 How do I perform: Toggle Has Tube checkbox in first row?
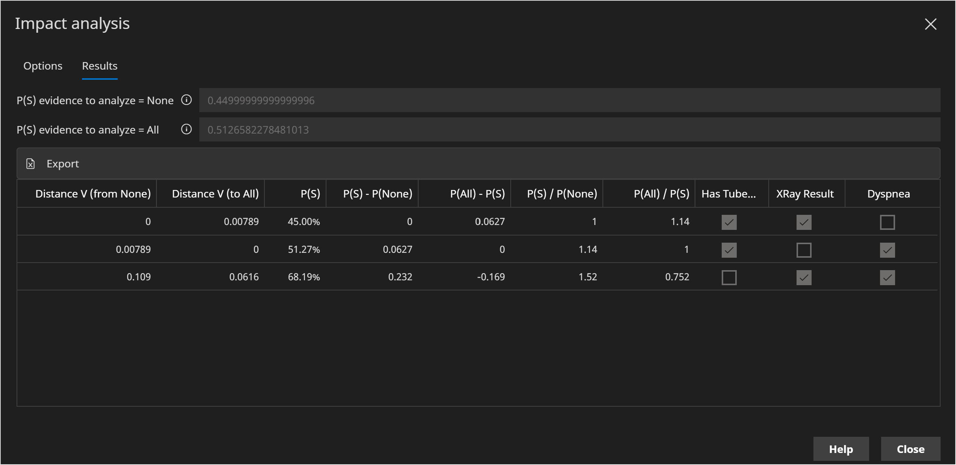728,222
